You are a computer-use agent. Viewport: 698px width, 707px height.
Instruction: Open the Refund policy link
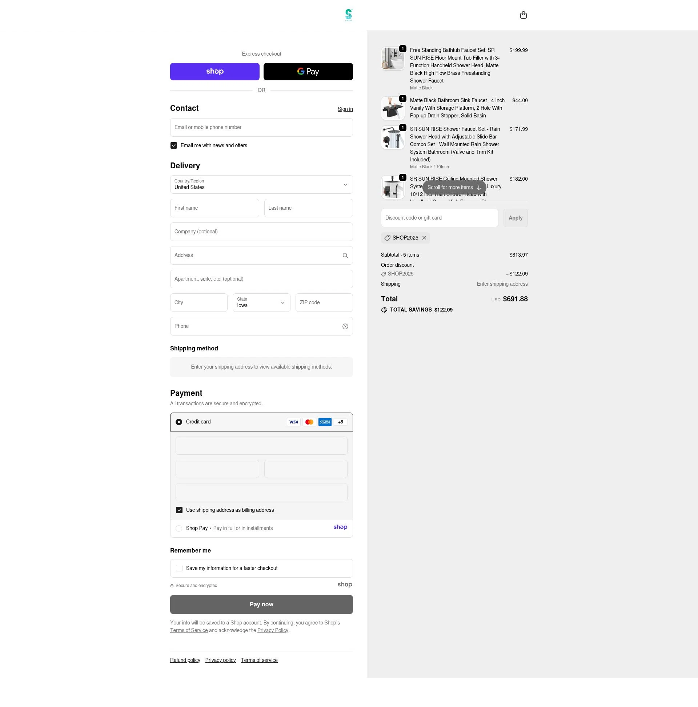185,660
